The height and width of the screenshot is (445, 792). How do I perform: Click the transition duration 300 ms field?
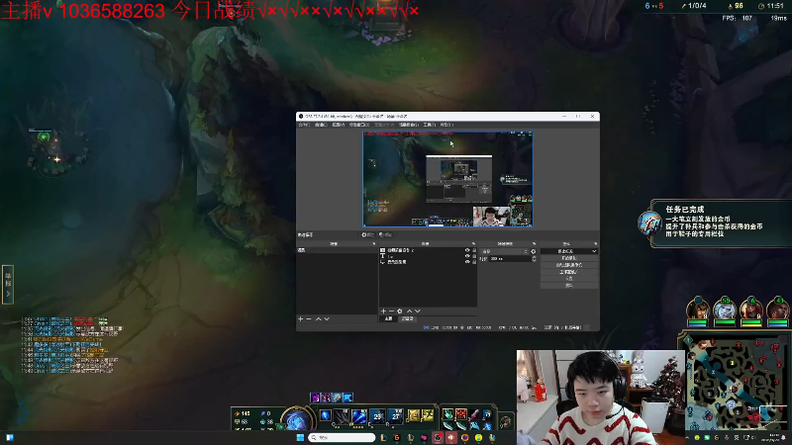tap(510, 258)
